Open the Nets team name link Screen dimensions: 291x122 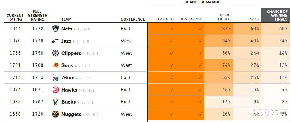coord(67,29)
